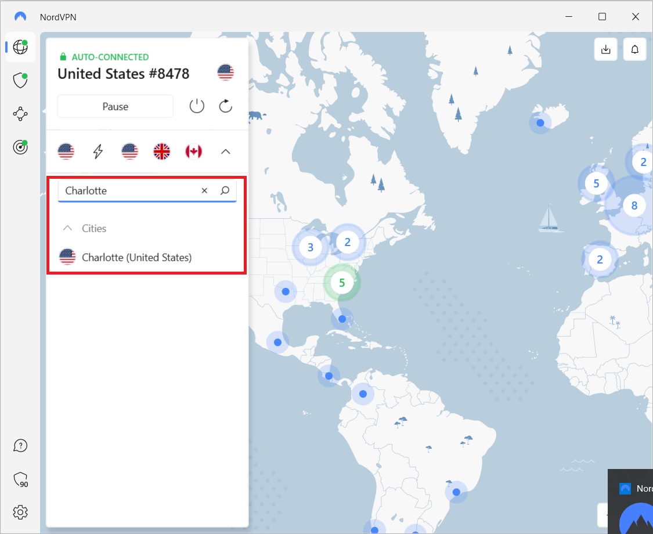The height and width of the screenshot is (534, 653).
Task: Click the Costa Rica server dot on map
Action: (329, 376)
